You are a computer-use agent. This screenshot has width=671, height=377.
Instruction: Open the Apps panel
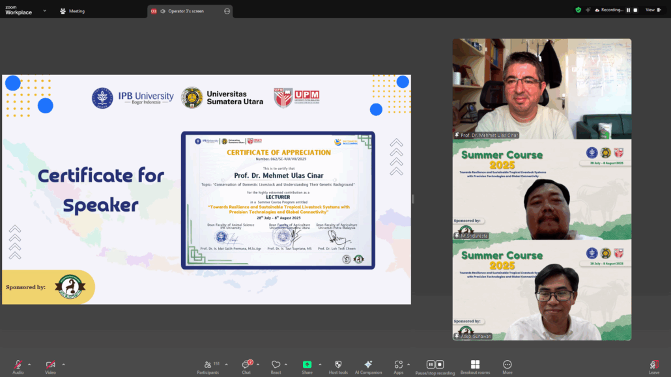click(398, 365)
